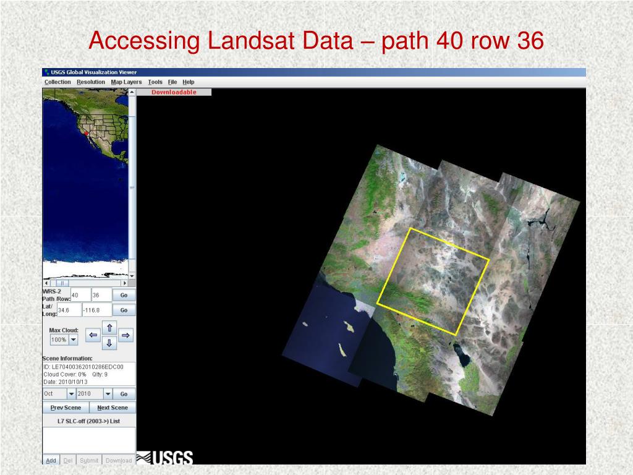Click the move-up arrow button
Viewport: 633px width, 475px height.
click(109, 328)
